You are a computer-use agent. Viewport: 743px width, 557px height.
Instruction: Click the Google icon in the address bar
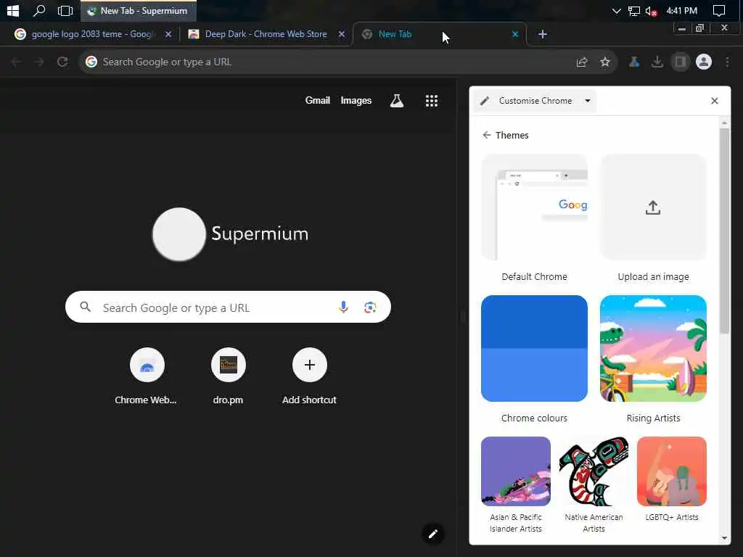tap(91, 62)
